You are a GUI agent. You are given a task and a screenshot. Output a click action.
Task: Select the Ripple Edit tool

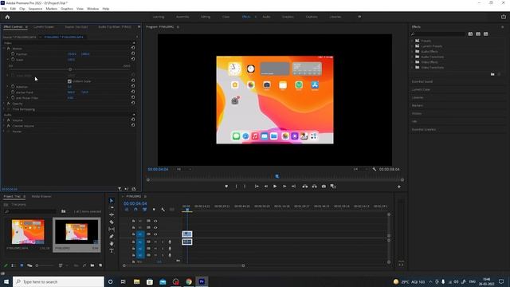[112, 214]
